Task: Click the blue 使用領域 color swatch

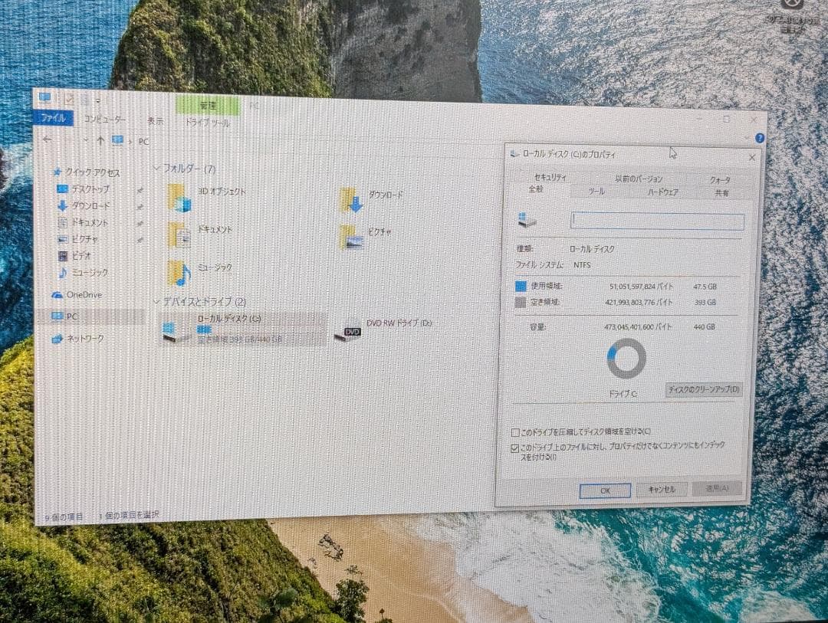Action: [x=520, y=284]
